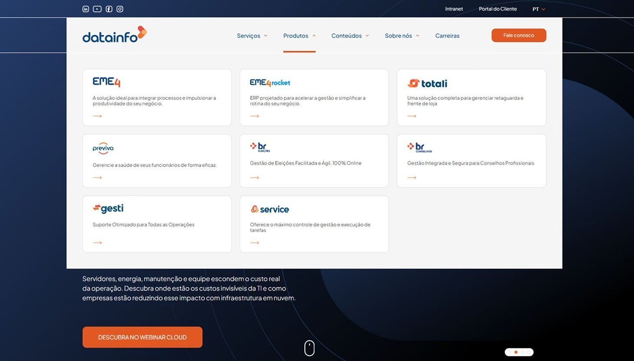Click the arrow in the gesti card

click(x=97, y=243)
